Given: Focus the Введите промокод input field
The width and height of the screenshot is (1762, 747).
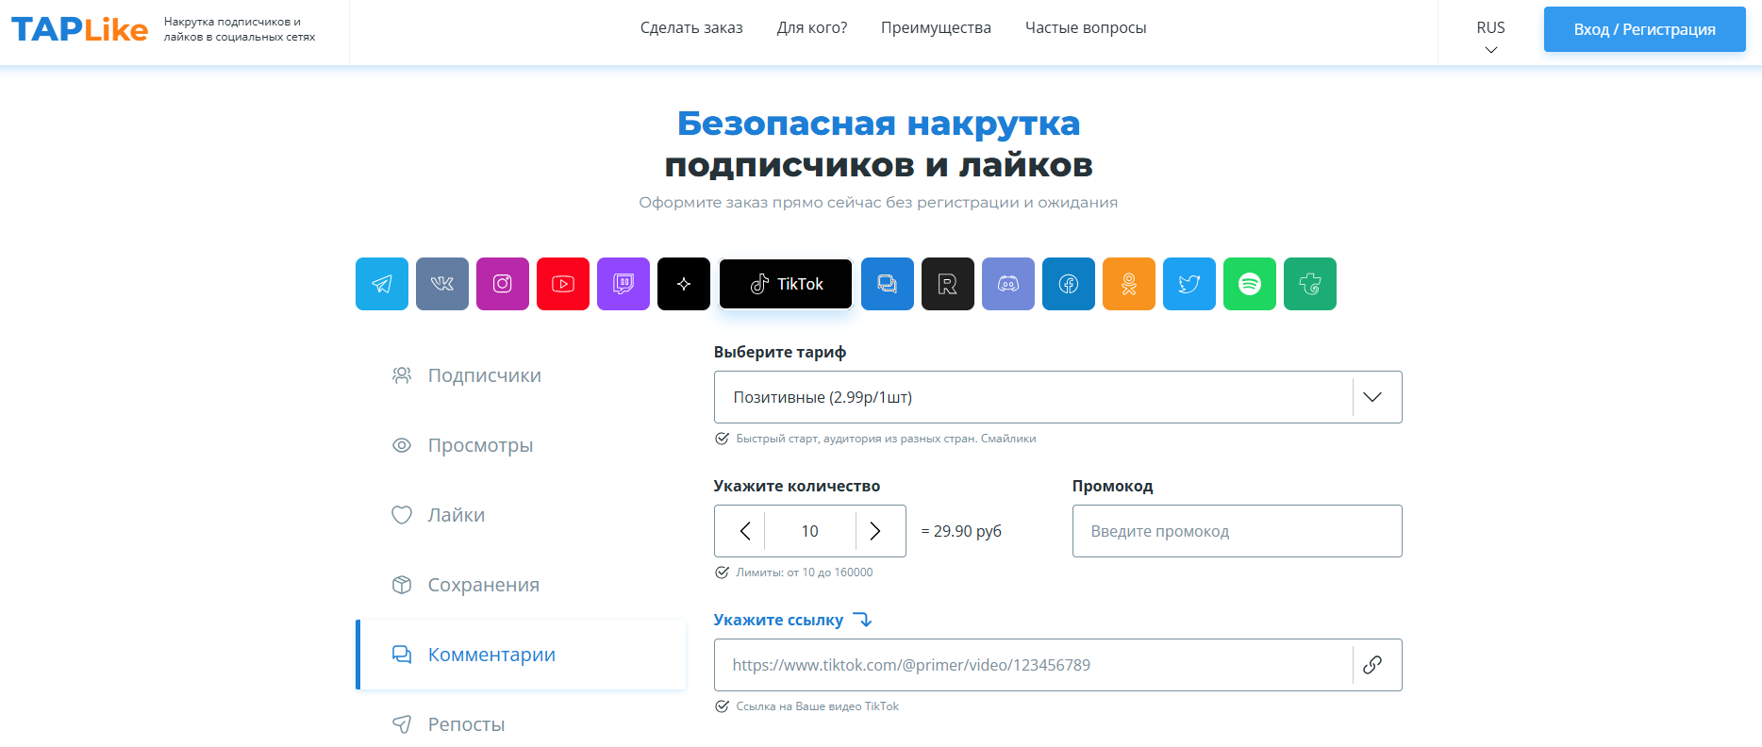Looking at the screenshot, I should pos(1237,531).
